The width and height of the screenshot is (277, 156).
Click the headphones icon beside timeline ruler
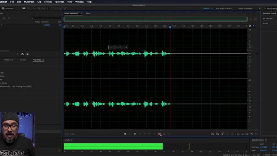tap(250, 26)
